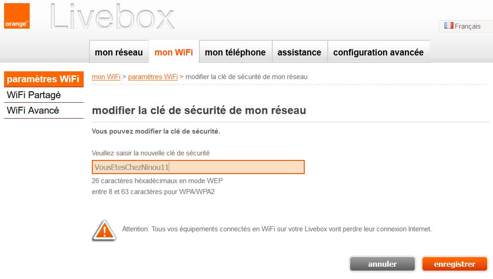Image resolution: width=493 pixels, height=279 pixels.
Task: Focus the security key input field
Action: (198, 167)
